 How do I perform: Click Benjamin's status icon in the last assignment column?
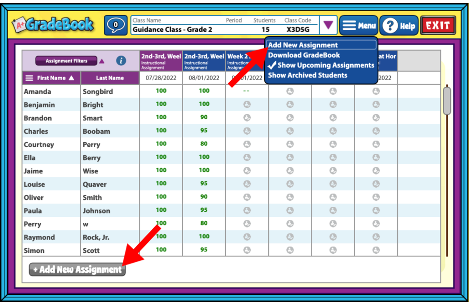point(376,104)
